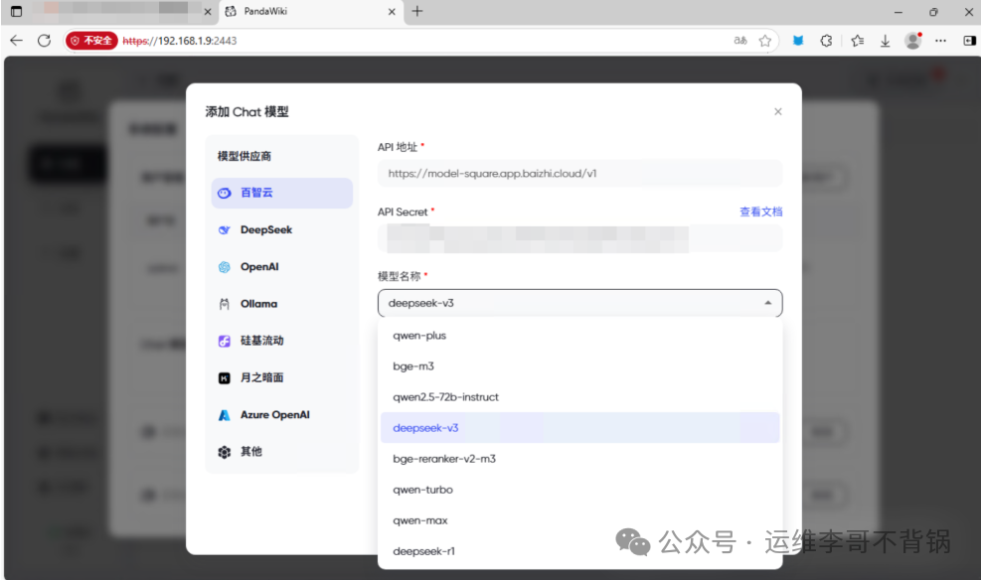
Task: Click the browser back arrow
Action: (x=16, y=41)
